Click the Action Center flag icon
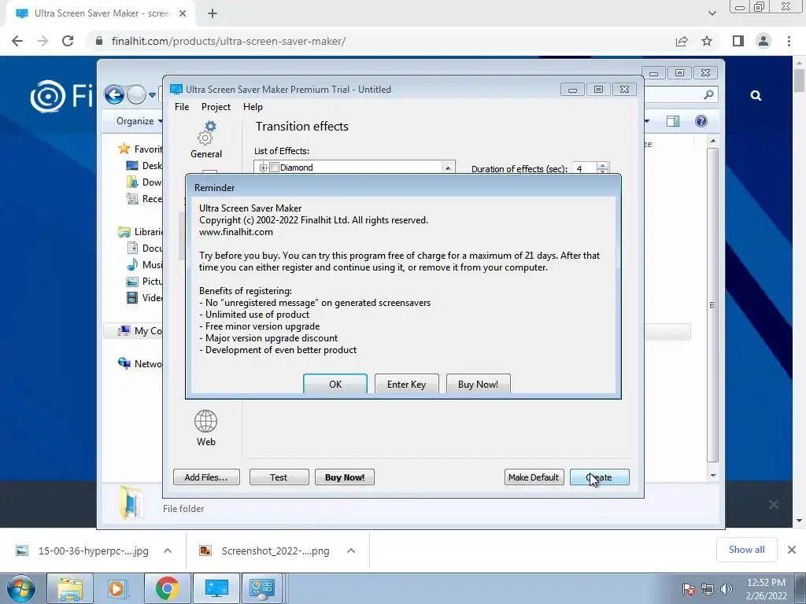 click(x=688, y=589)
